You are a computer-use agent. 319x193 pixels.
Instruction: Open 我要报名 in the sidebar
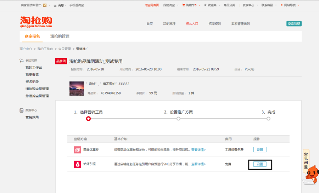[x=32, y=75]
